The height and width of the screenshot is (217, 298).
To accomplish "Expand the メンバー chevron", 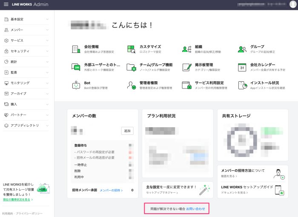I will pos(47,30).
